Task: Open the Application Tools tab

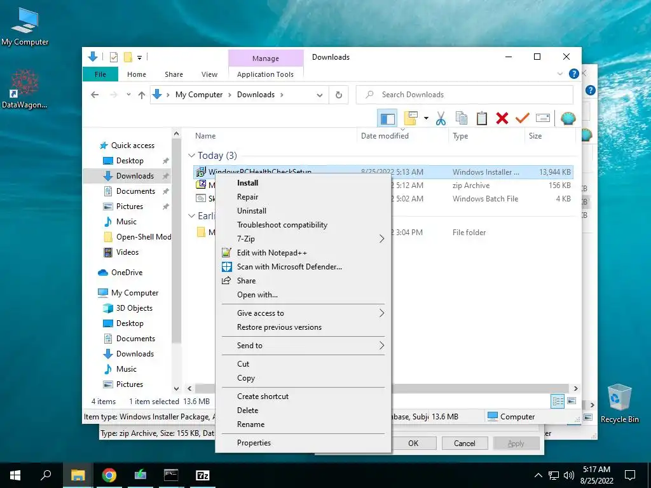Action: [265, 74]
